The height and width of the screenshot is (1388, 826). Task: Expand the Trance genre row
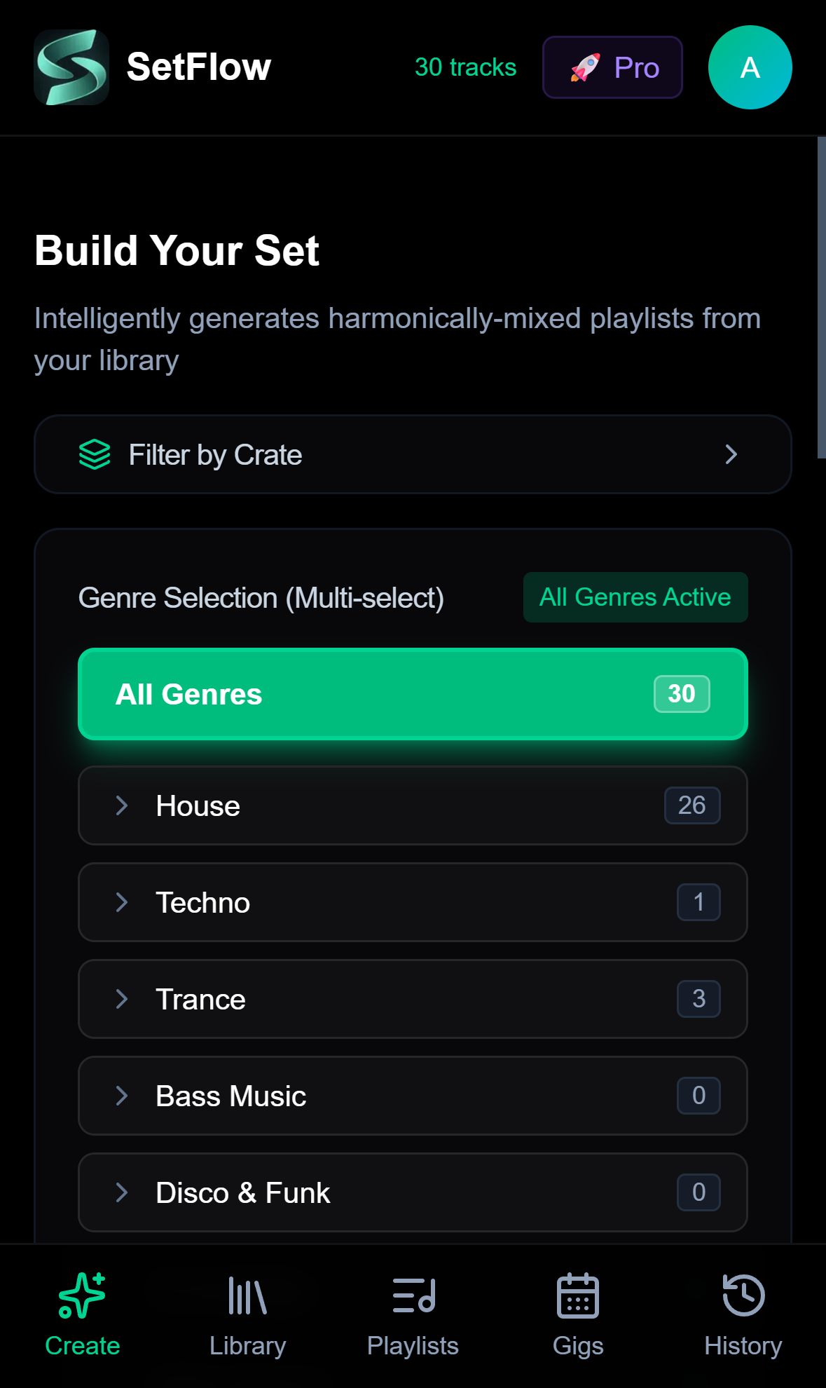123,999
